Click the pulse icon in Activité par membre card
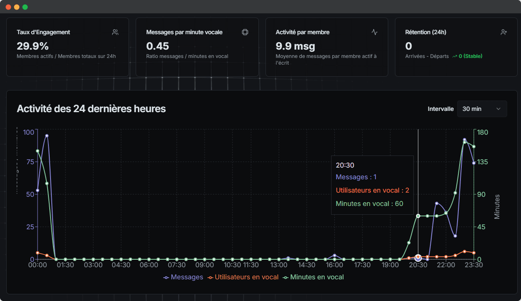This screenshot has width=521, height=301. (x=374, y=32)
